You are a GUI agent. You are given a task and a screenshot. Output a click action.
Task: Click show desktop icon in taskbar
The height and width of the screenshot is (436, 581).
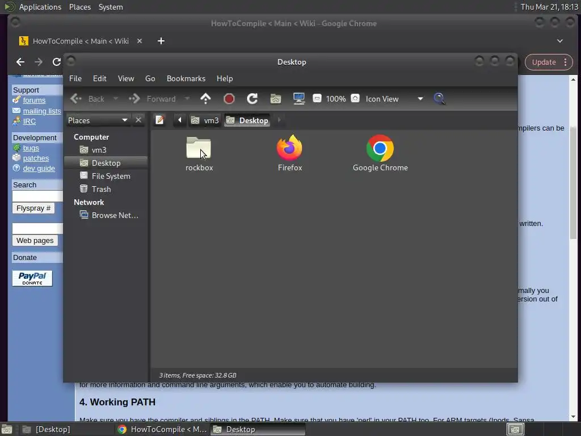click(7, 429)
